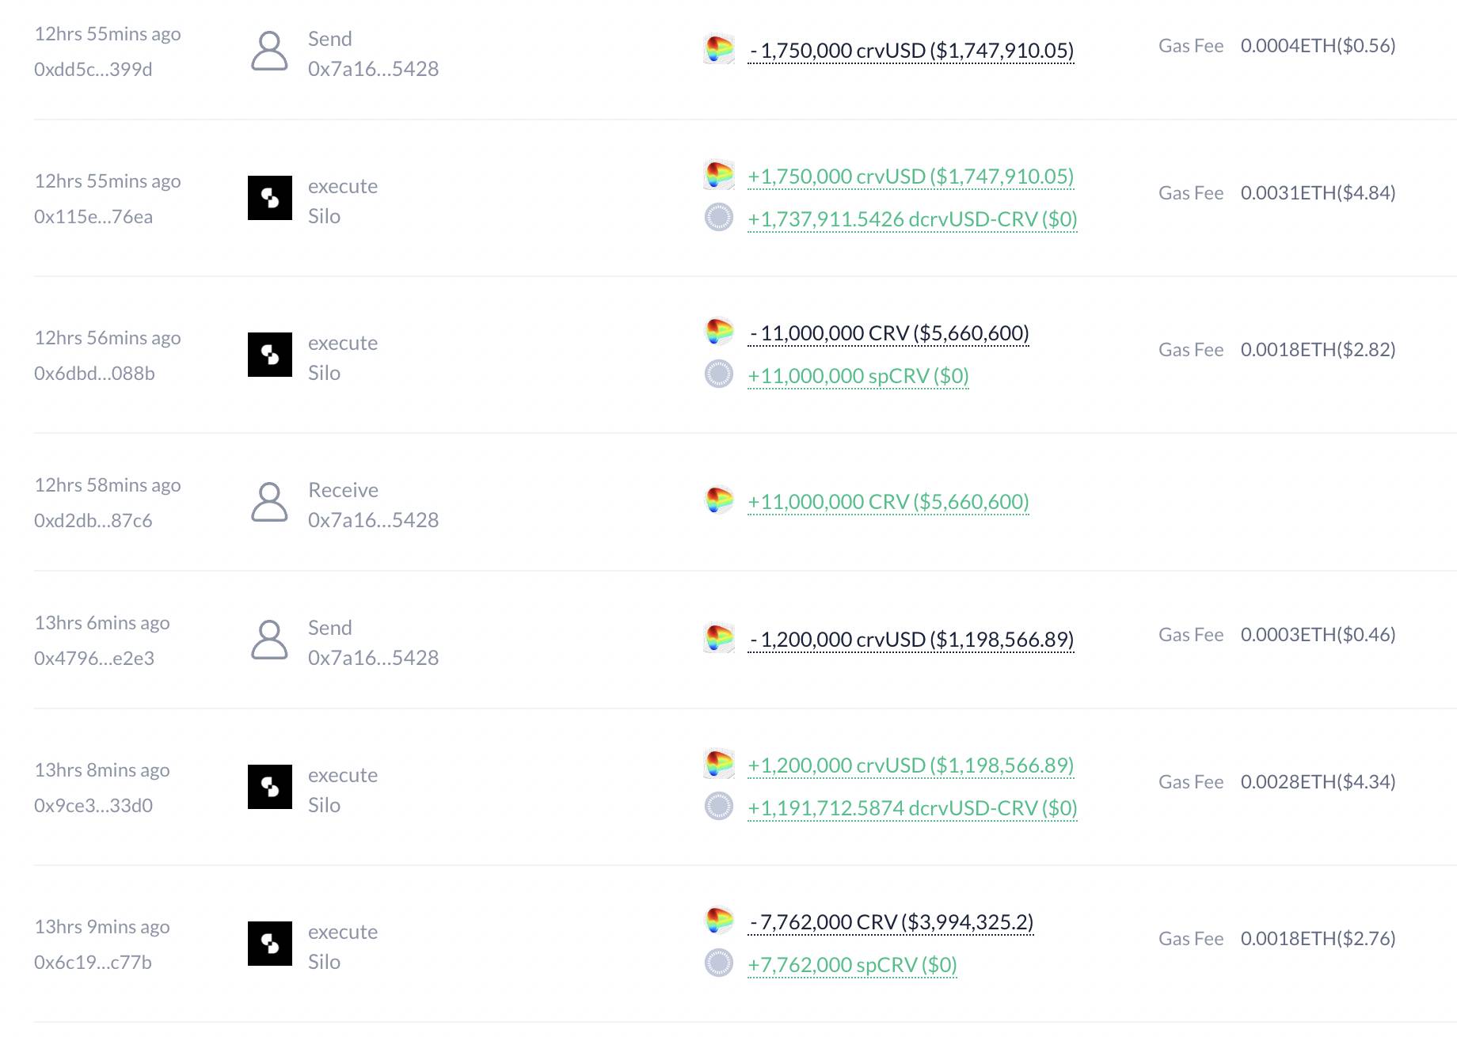Click the -1,750,000 crvUSD amount link
Image resolution: width=1457 pixels, height=1037 pixels.
click(911, 51)
